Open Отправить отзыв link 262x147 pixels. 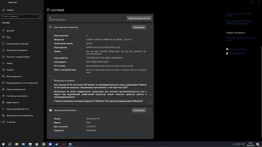pos(238,54)
